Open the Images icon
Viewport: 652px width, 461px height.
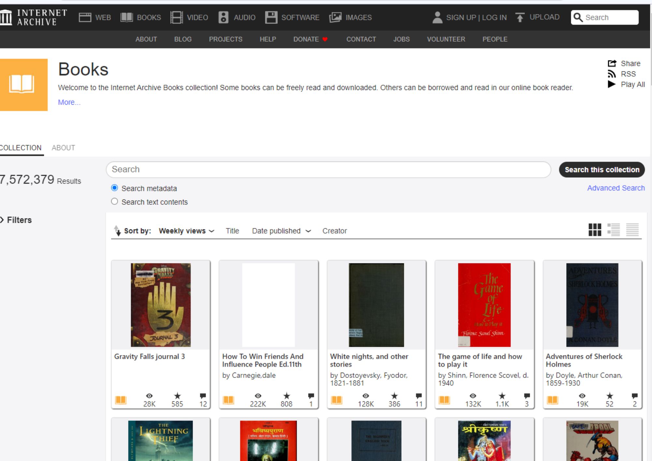(335, 17)
